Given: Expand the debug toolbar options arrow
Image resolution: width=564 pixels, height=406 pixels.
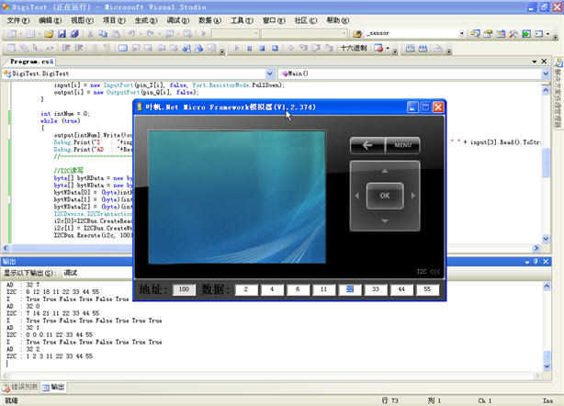Looking at the screenshot, I should (395, 51).
